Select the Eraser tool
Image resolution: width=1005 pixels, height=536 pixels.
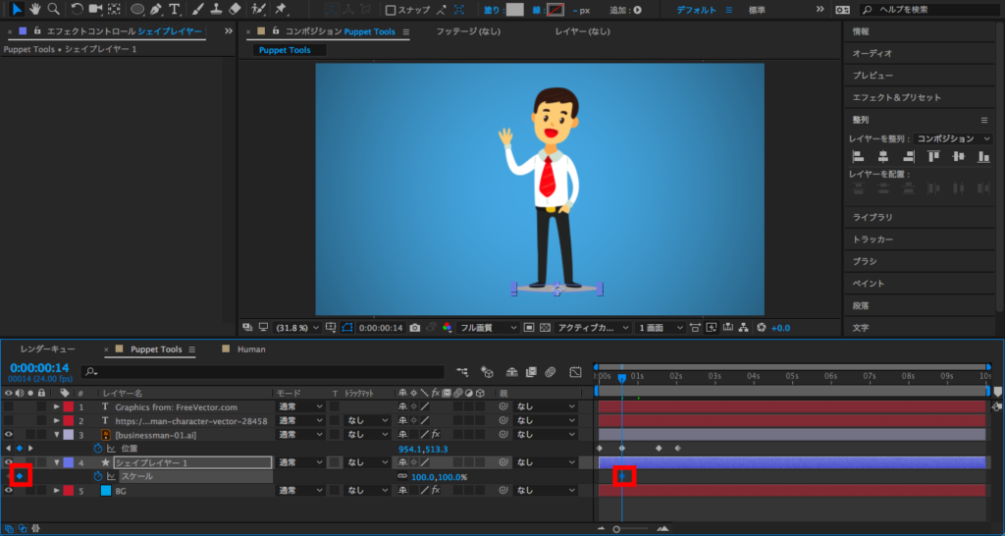[234, 10]
